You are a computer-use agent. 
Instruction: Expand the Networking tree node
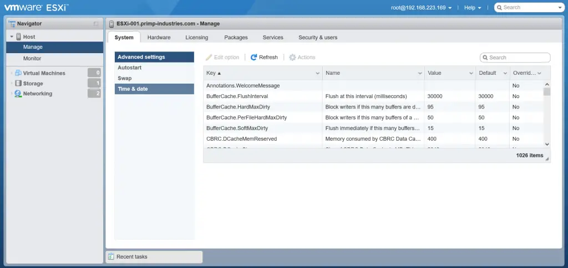pyautogui.click(x=12, y=94)
